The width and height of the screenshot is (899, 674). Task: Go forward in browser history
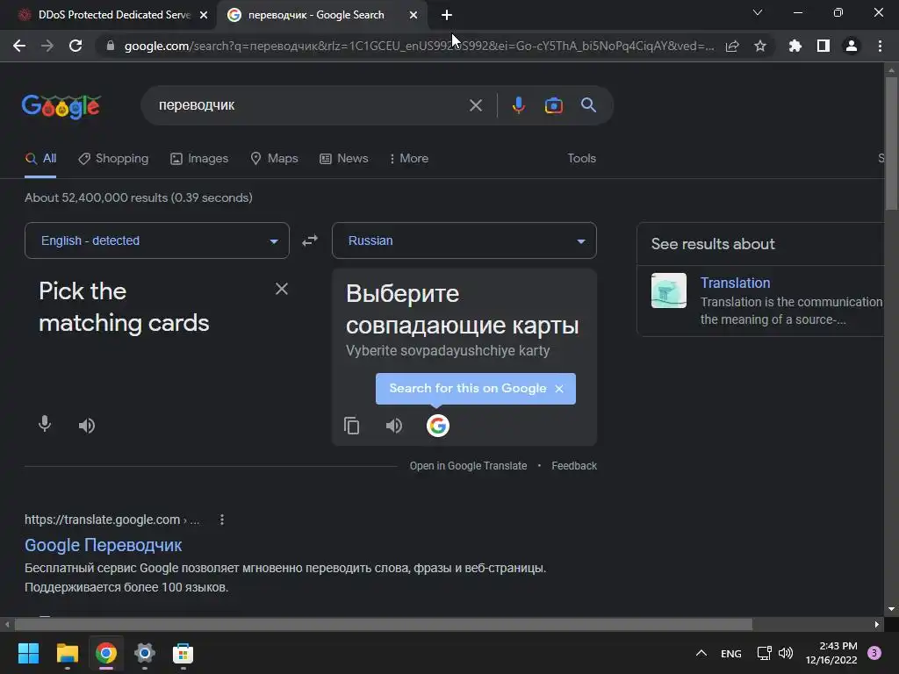point(47,46)
